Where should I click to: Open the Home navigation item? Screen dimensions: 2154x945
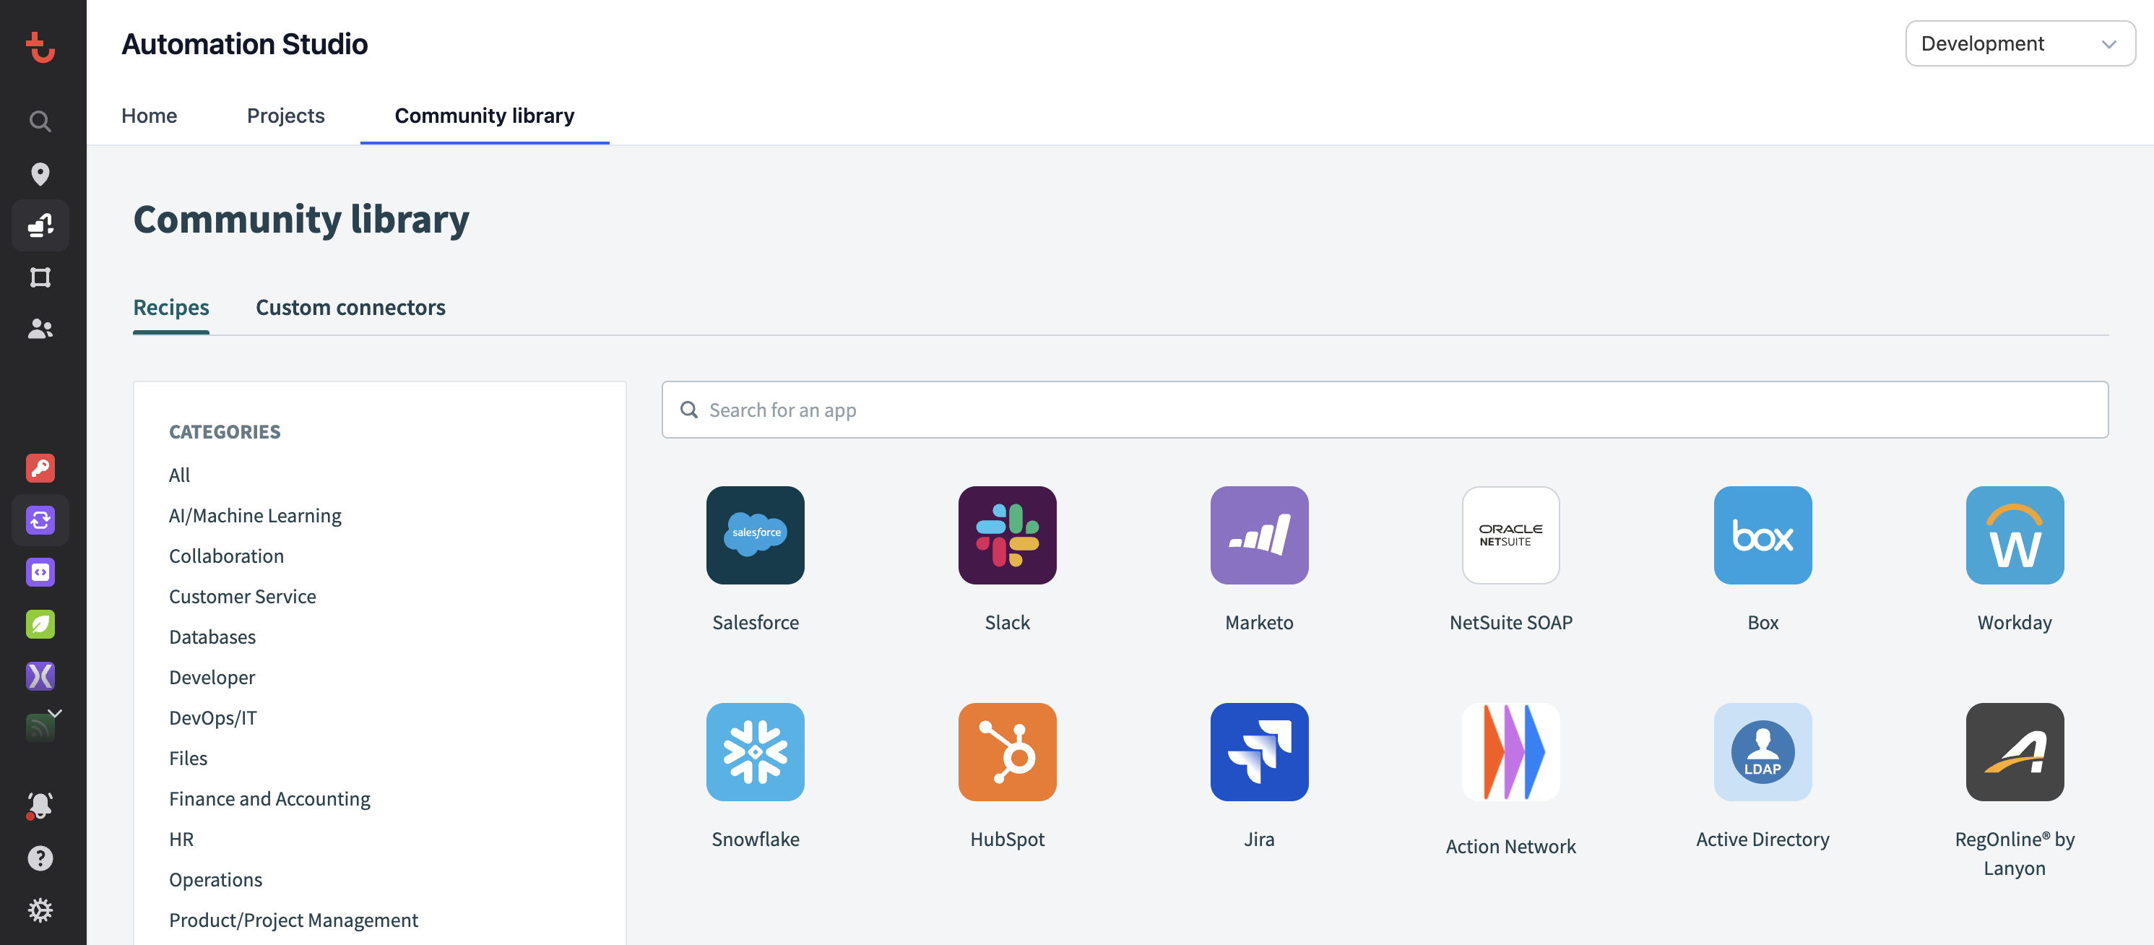pos(149,116)
